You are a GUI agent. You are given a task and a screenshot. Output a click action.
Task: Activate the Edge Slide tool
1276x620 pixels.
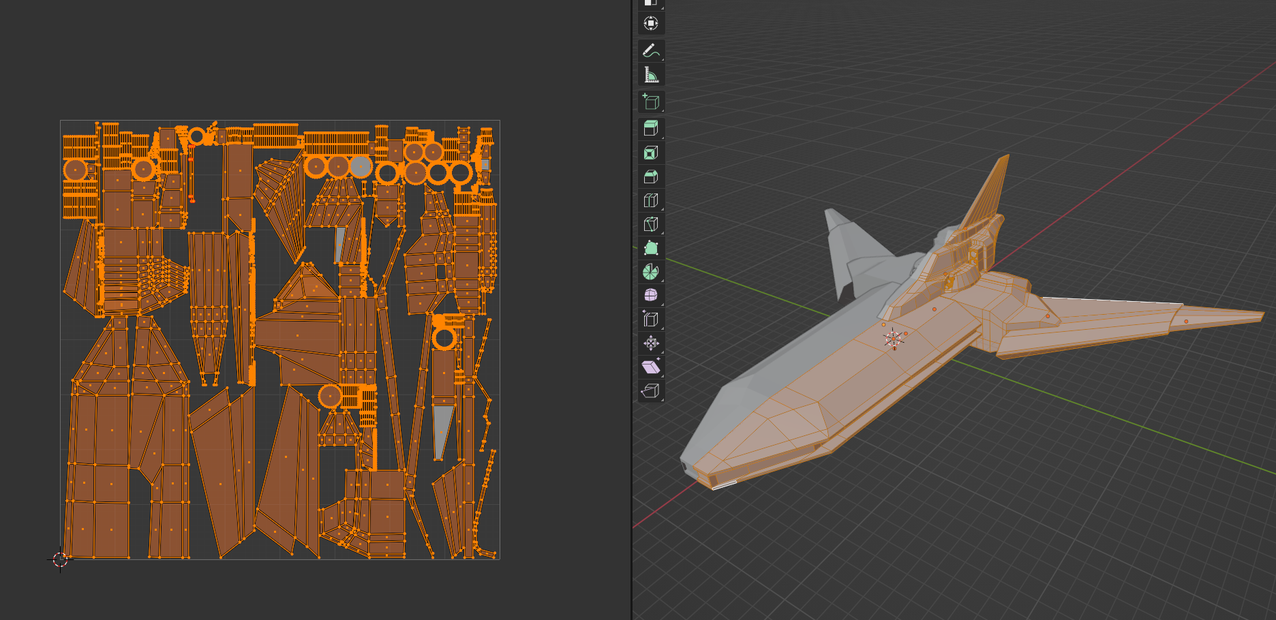651,319
